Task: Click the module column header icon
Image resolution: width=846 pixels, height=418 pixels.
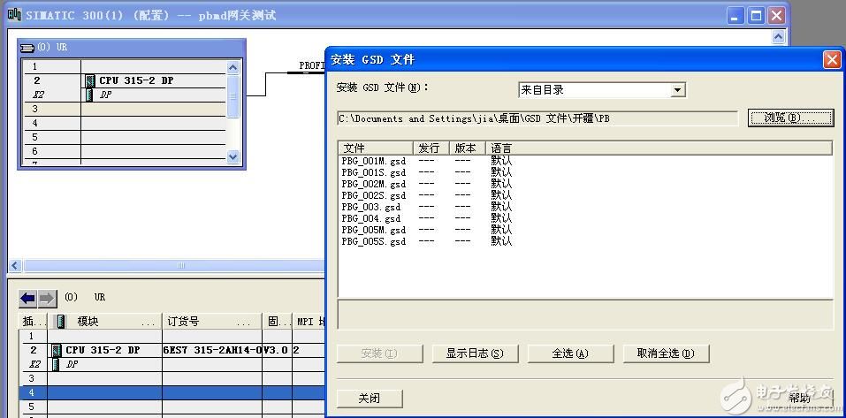Action: coord(61,322)
